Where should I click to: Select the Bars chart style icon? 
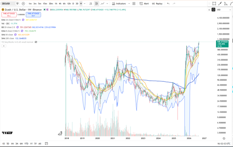[x=91, y=3]
